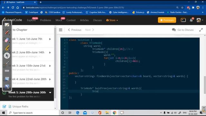Open File Explorer from taskbar
206x116 pixels.
point(107,113)
